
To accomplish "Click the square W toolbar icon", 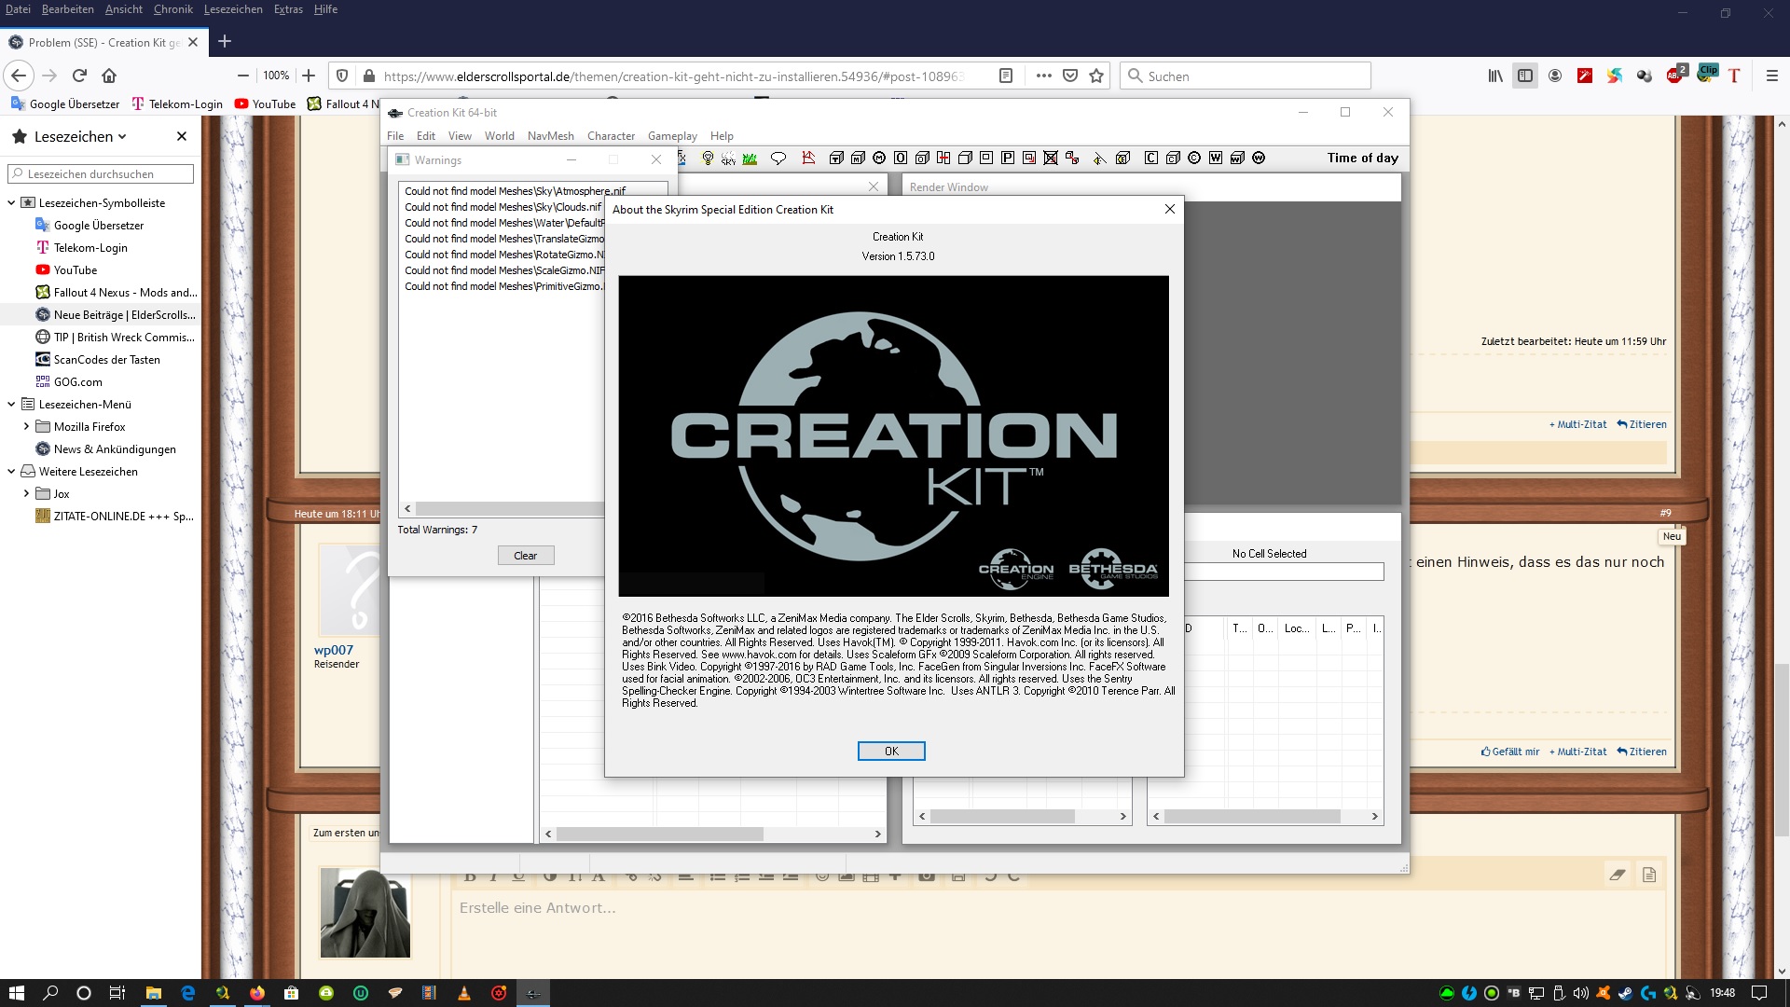I will tap(1216, 159).
